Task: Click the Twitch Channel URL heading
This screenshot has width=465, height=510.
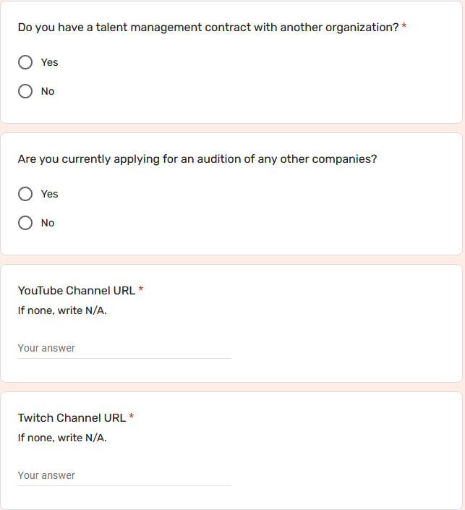Action: (72, 417)
